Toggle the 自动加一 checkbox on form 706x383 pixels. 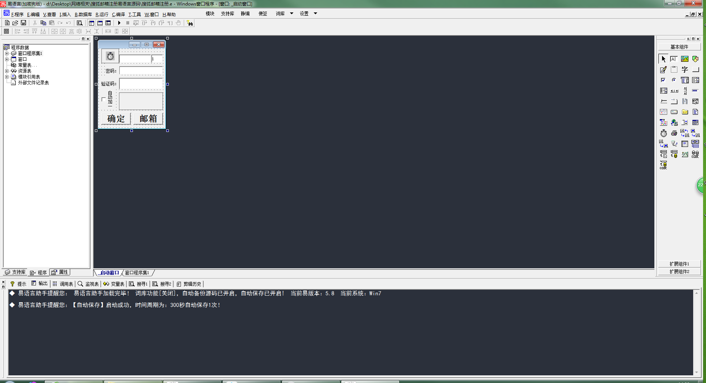click(104, 99)
